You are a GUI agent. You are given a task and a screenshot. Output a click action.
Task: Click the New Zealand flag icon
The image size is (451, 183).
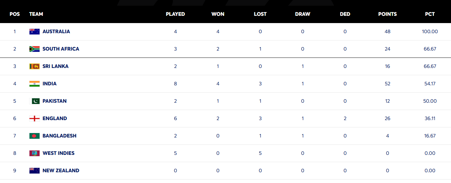(x=35, y=171)
